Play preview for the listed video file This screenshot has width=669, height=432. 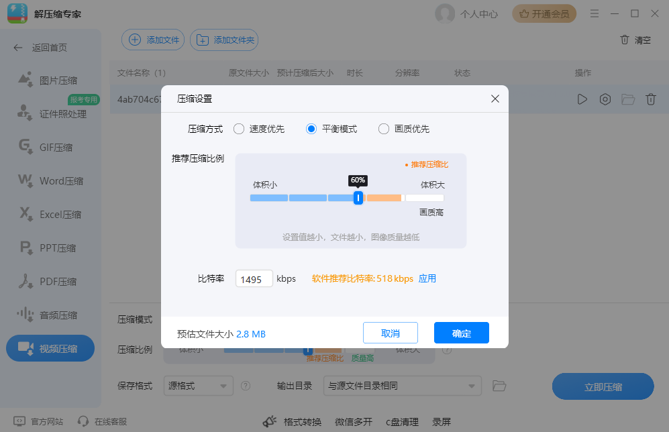tap(582, 99)
